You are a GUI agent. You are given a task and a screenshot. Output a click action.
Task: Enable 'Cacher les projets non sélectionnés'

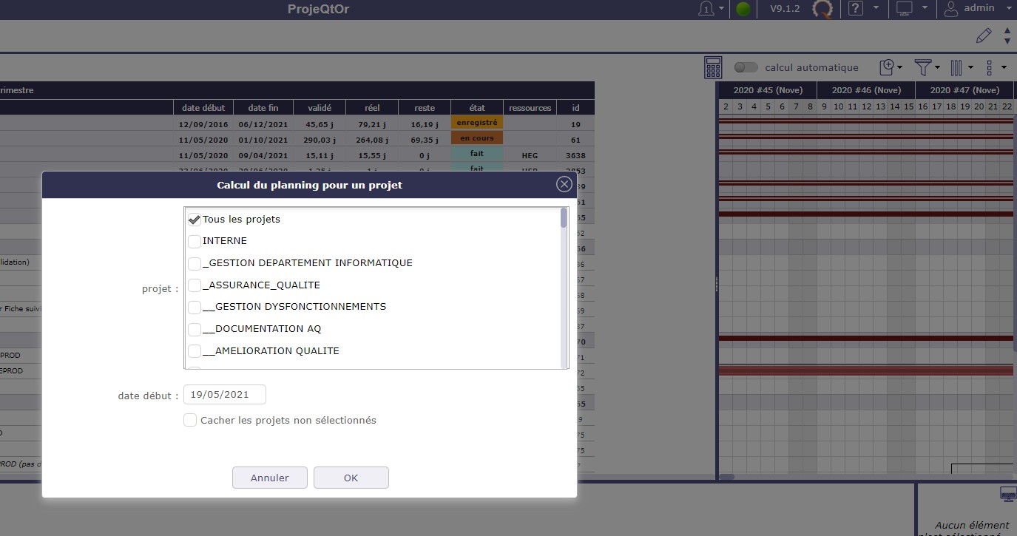(x=190, y=420)
